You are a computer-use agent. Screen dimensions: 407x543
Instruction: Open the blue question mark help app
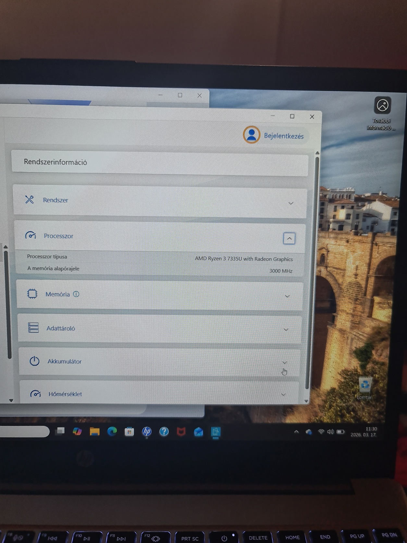coord(164,431)
